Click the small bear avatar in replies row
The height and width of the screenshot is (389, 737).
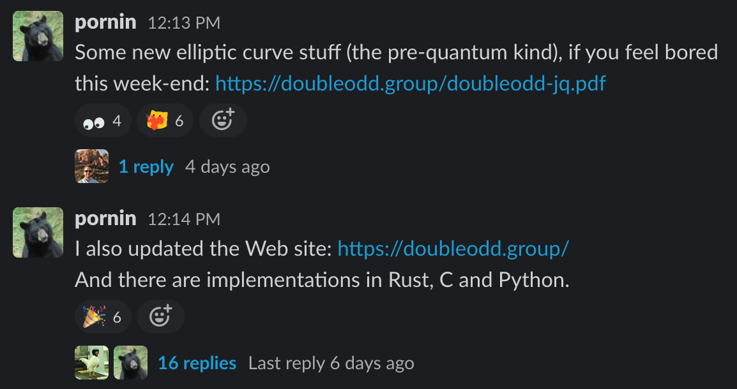pos(131,363)
